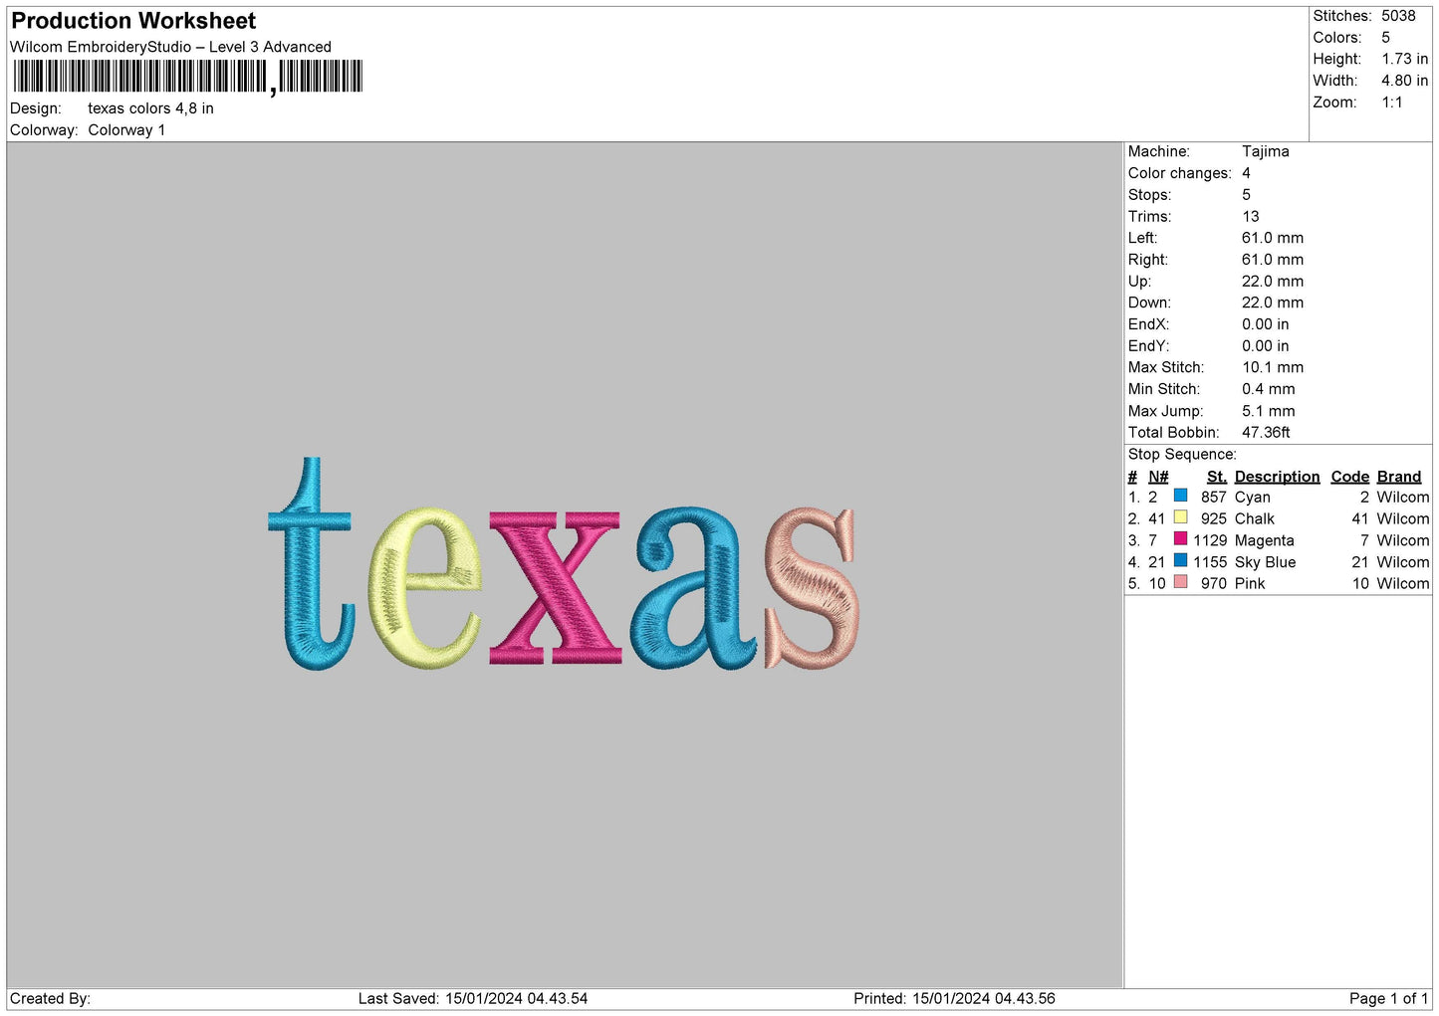Click the N# column header

click(x=1158, y=477)
